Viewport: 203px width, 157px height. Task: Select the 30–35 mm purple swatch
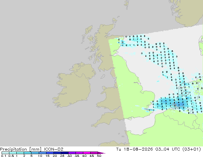pyautogui.click(x=72, y=153)
